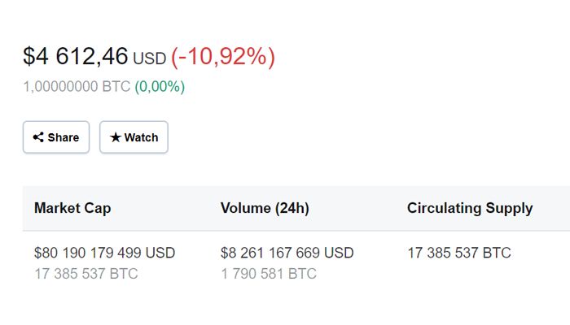Click the 1 790 581 BTC volume value
This screenshot has height=325, width=570.
click(269, 274)
